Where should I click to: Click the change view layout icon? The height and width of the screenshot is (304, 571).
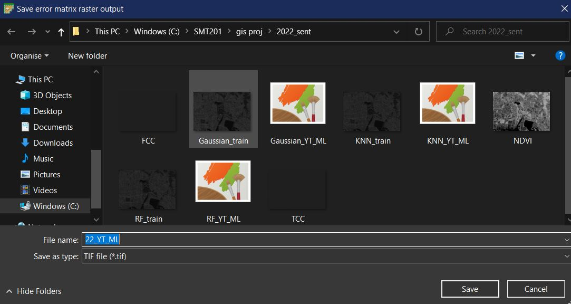(x=519, y=55)
